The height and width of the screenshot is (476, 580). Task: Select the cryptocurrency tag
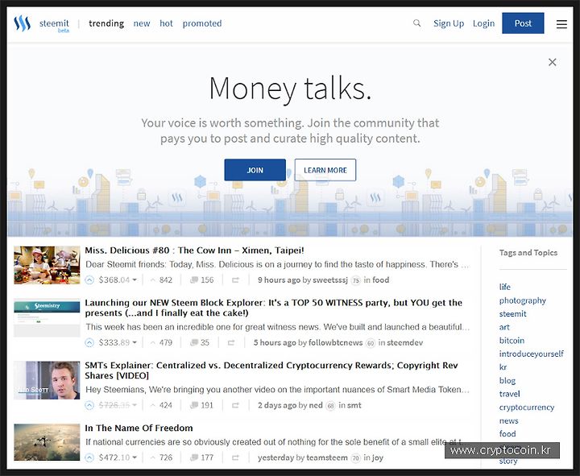(x=526, y=408)
